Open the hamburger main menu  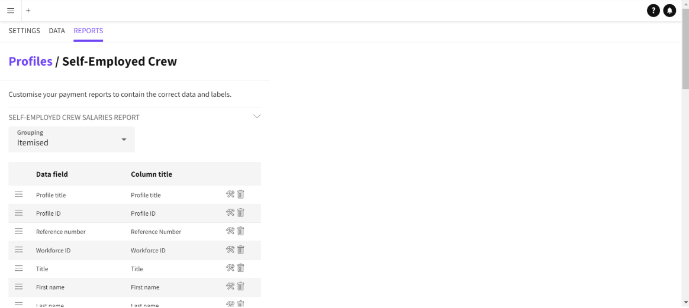(11, 11)
